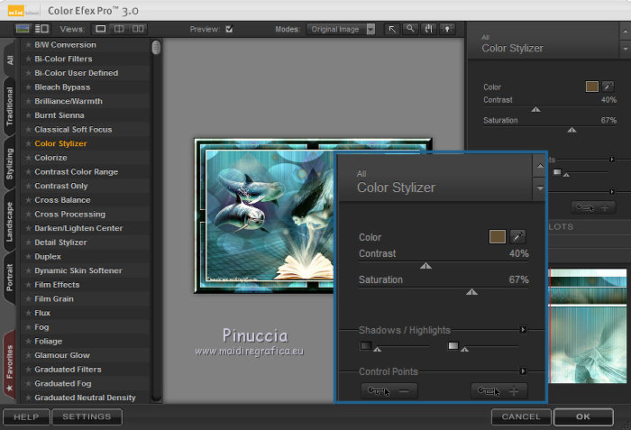Toggle the Preview checkbox
This screenshot has height=430, width=631.
coord(229,29)
